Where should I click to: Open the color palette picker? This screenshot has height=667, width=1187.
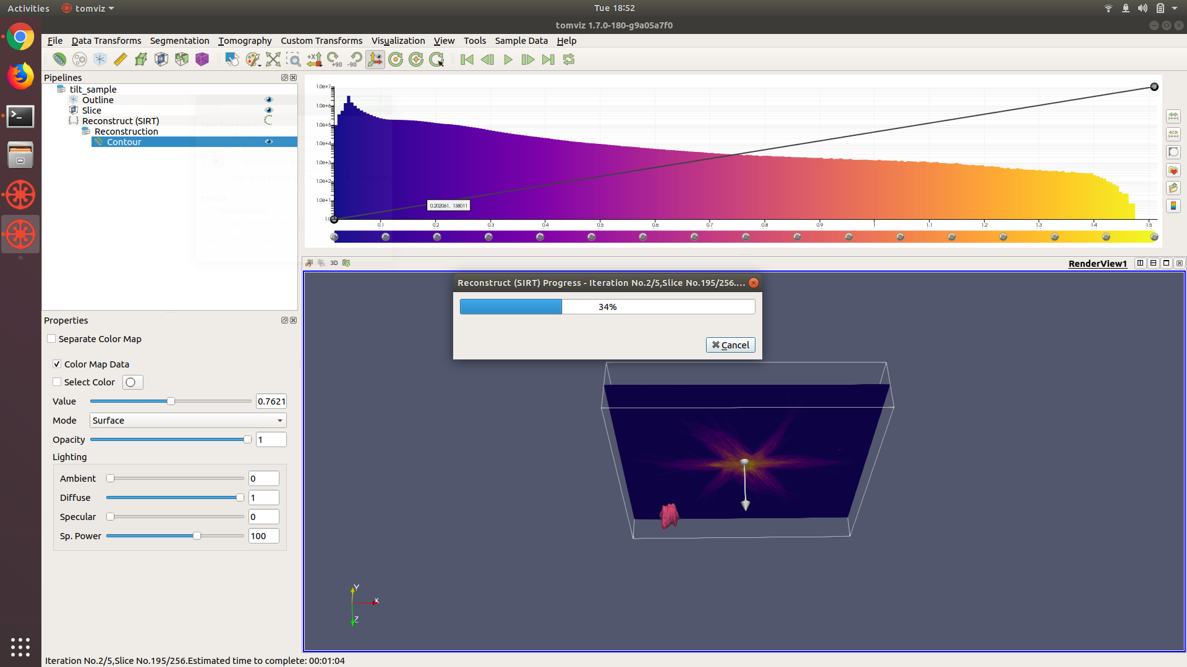click(253, 59)
